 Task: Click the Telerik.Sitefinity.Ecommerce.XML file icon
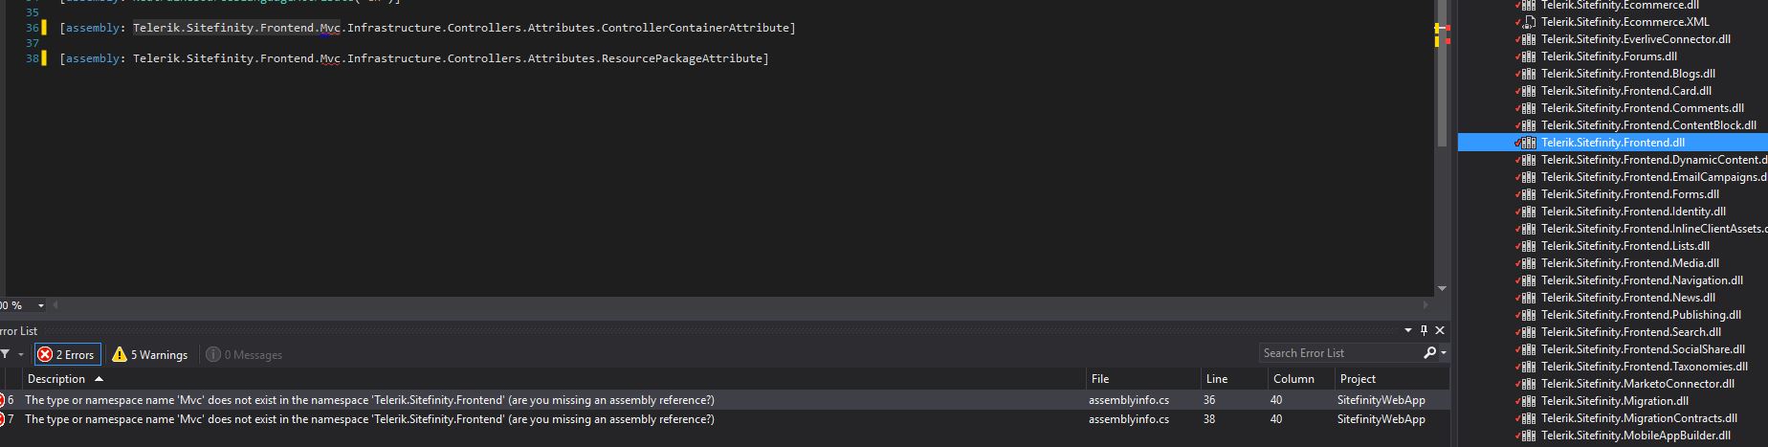pos(1529,22)
